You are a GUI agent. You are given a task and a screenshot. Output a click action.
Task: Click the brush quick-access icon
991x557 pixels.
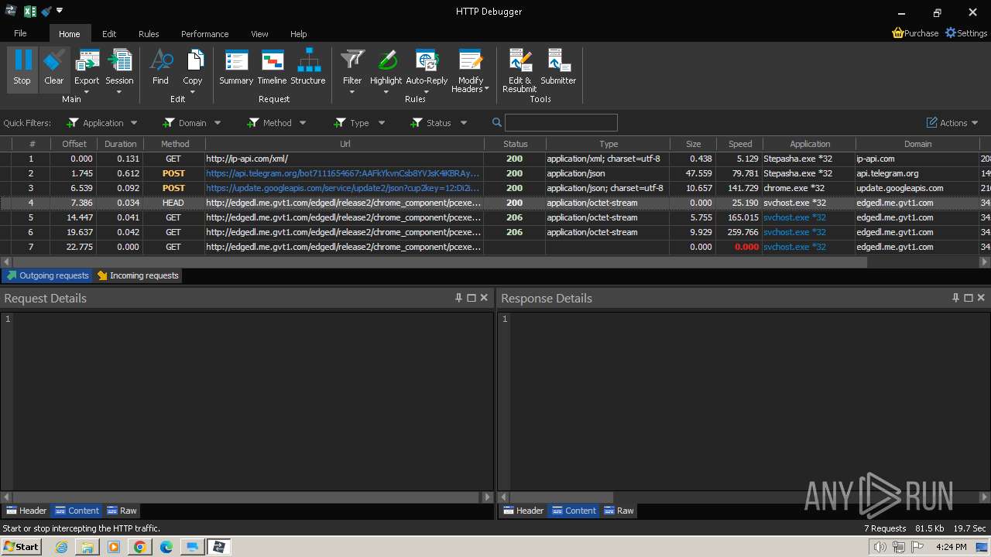pyautogui.click(x=46, y=11)
